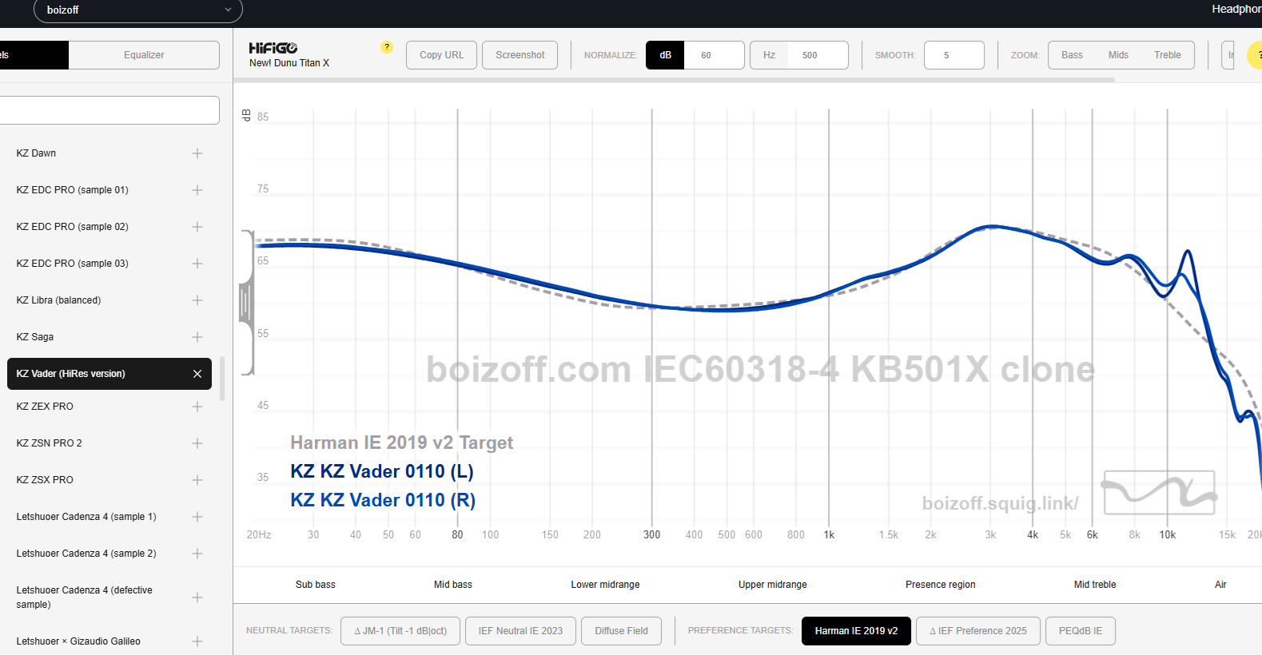Select KZ Libra (balanced) entry

tap(58, 300)
